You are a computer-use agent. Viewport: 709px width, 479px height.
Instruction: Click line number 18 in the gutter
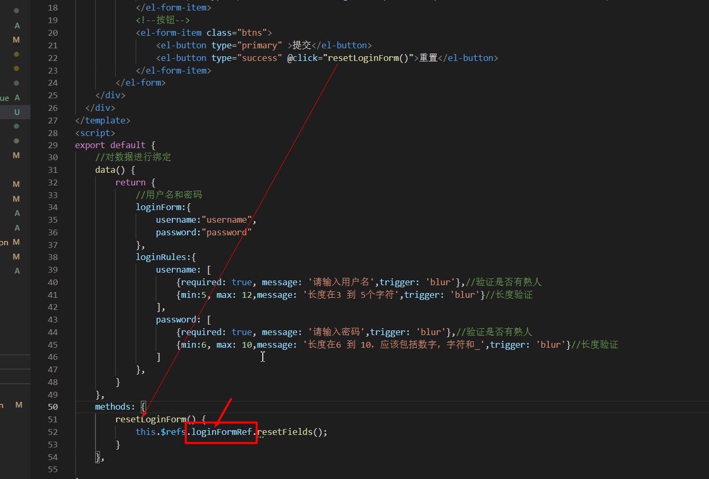(x=53, y=7)
